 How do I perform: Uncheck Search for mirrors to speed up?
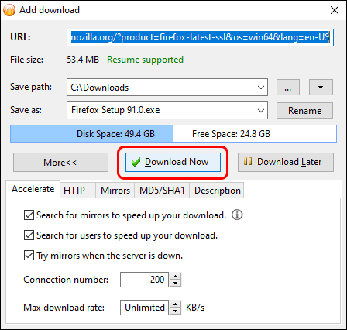[29, 215]
